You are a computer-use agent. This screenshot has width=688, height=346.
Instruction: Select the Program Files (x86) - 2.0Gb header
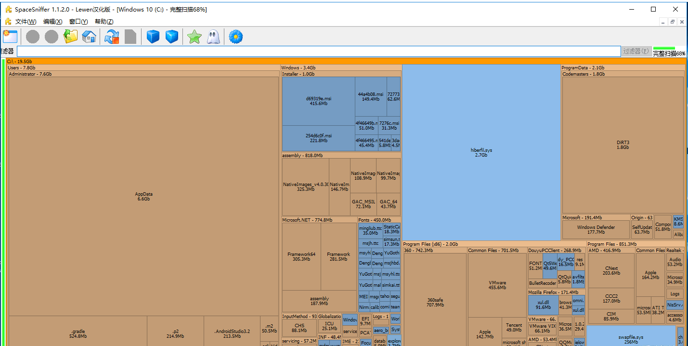pos(494,244)
